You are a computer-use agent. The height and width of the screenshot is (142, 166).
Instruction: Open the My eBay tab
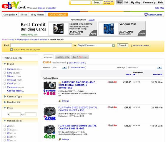(x=136, y=3)
